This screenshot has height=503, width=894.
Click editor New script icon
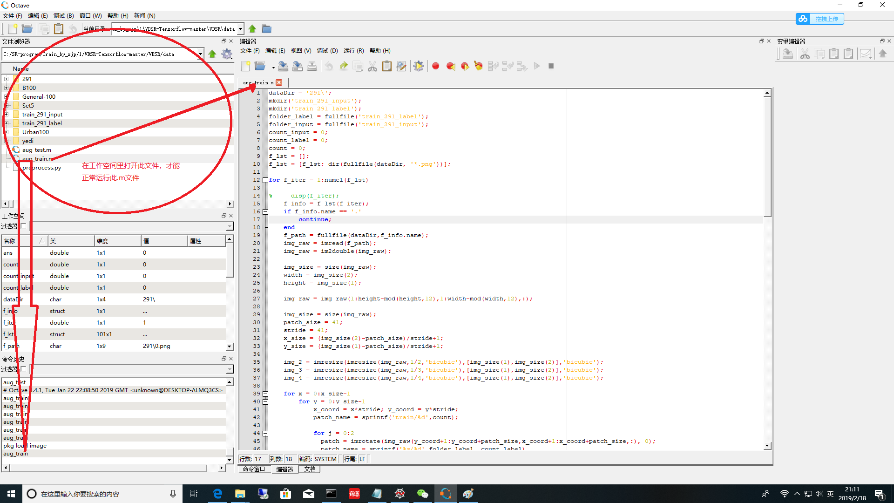(245, 66)
